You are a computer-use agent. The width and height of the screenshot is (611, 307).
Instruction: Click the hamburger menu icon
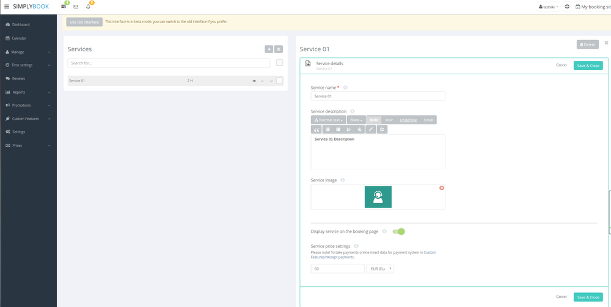point(7,7)
